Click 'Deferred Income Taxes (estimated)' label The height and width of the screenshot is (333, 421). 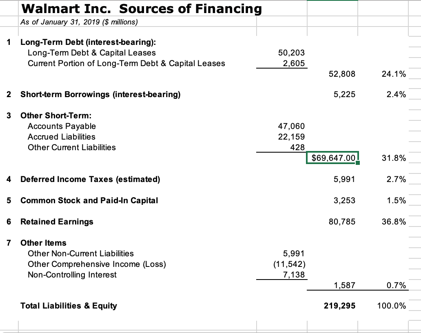90,180
